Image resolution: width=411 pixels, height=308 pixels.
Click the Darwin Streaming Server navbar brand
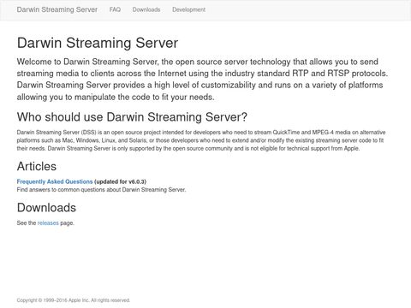(x=57, y=9)
